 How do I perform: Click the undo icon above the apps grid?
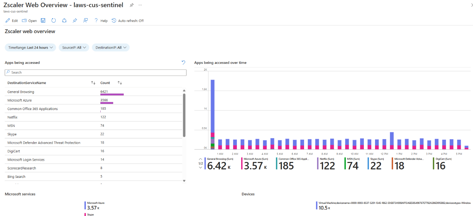tap(183, 62)
